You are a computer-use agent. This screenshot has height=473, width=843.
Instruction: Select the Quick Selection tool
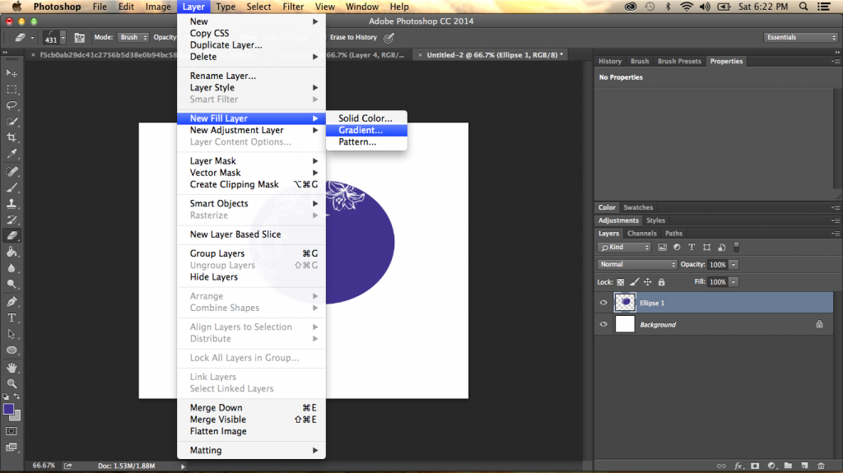click(x=12, y=122)
